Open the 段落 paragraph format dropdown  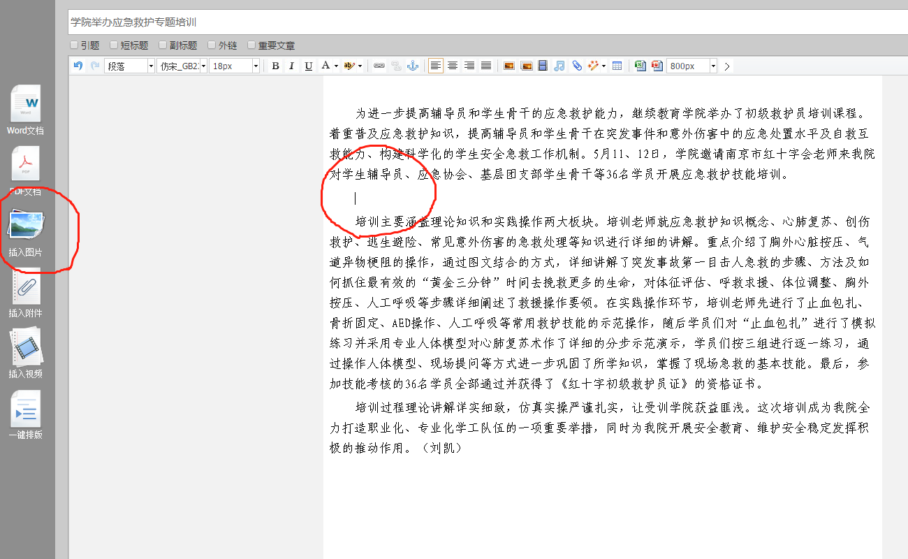tap(151, 66)
